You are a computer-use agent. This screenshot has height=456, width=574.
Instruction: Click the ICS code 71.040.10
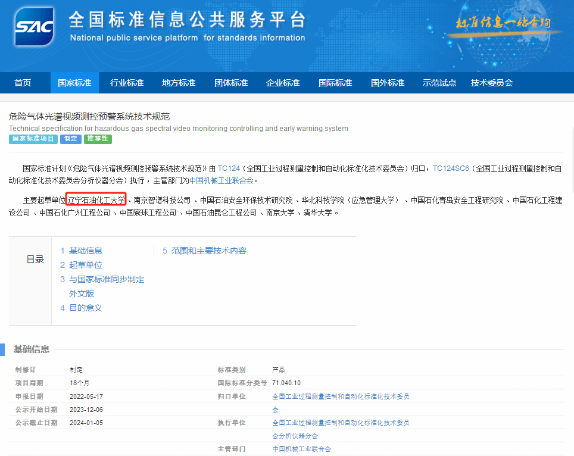286,383
